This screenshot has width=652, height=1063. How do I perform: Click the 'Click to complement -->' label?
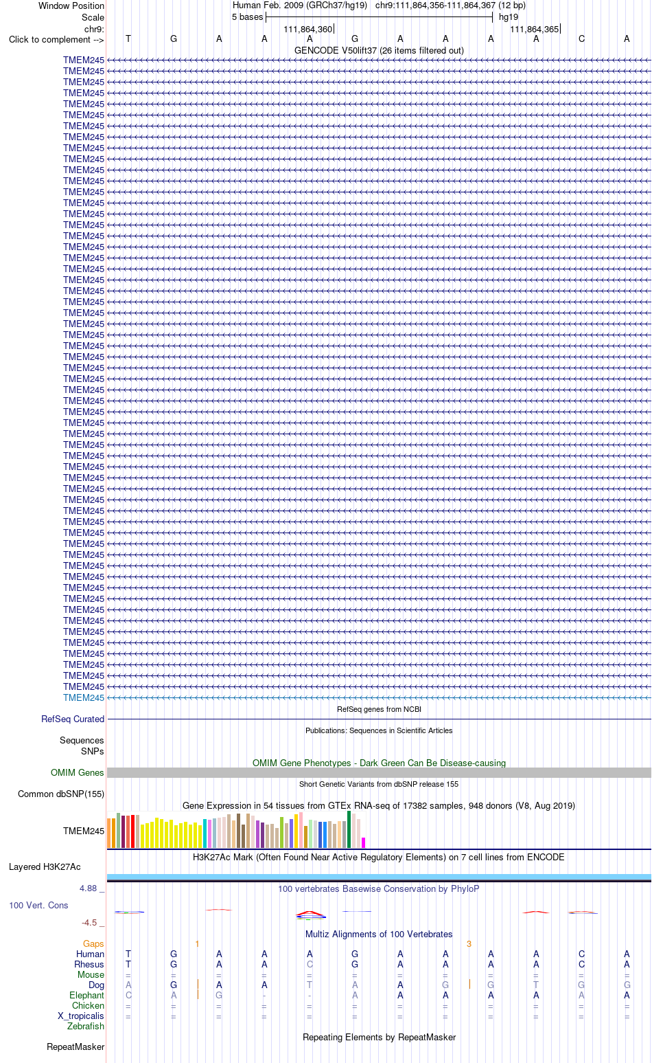click(56, 39)
